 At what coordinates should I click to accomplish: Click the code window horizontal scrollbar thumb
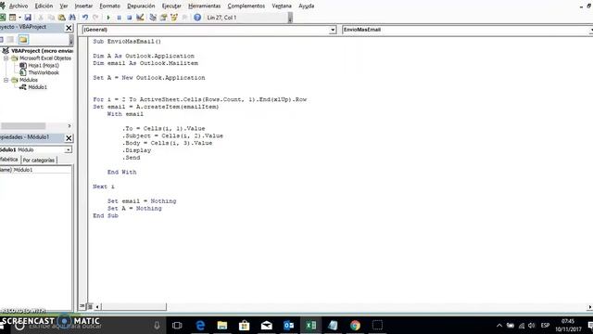[133, 306]
